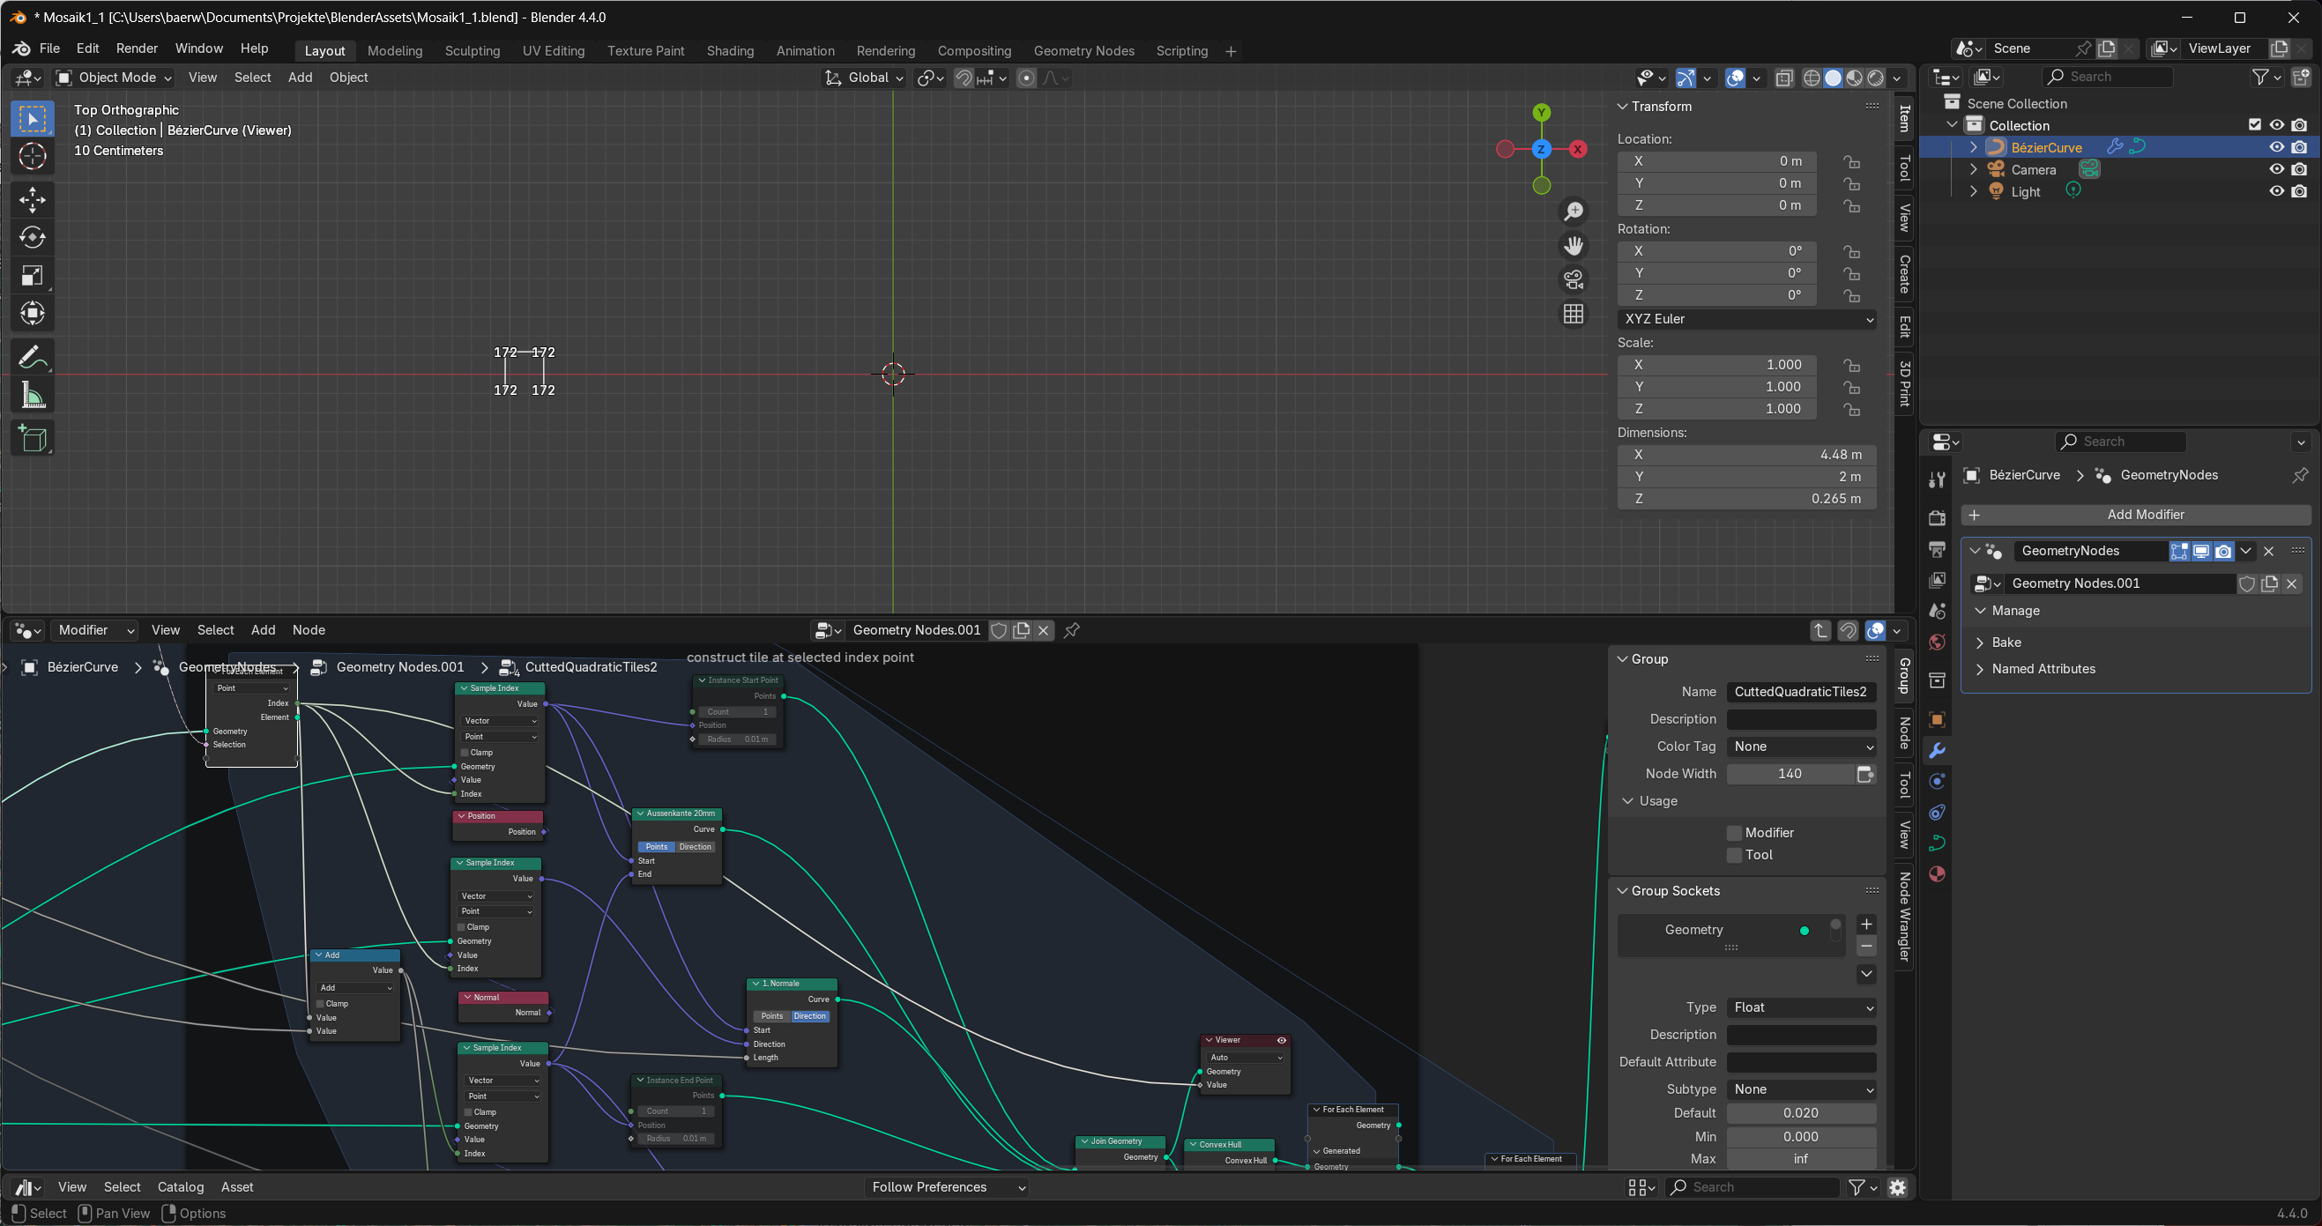Select the Add Cube tool

(33, 439)
